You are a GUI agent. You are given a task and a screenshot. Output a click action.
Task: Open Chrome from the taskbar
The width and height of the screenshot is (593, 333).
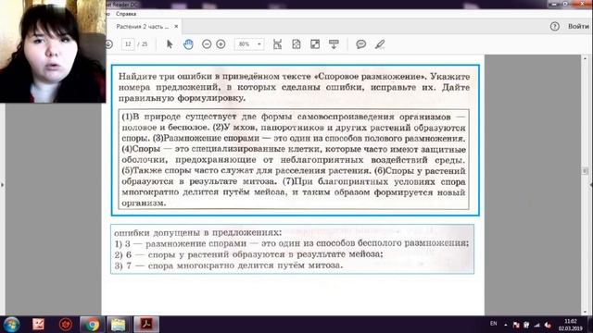coord(92,325)
